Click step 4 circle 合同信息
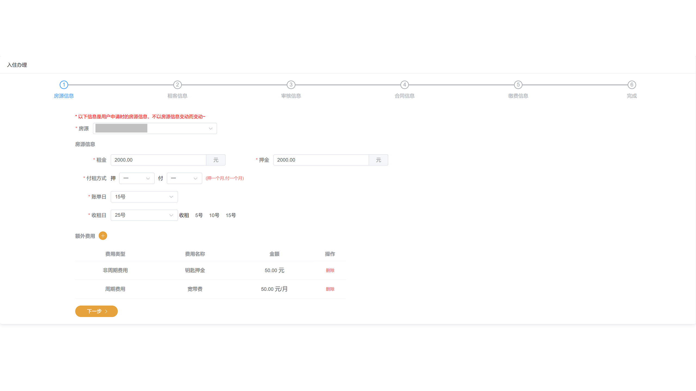The image size is (696, 391). (405, 85)
